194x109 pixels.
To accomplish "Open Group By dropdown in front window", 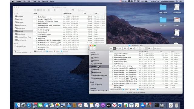I will (x=126, y=48).
